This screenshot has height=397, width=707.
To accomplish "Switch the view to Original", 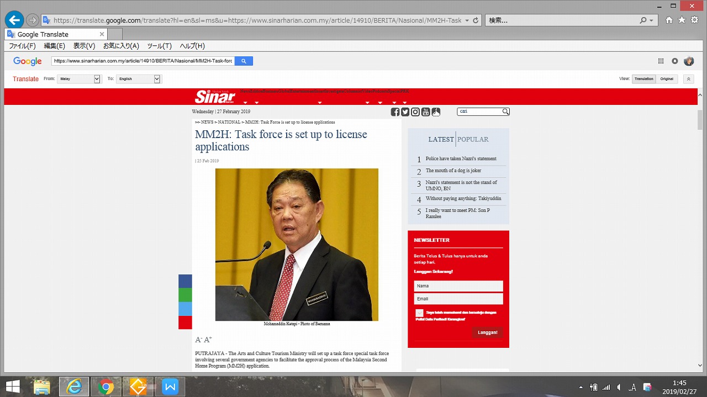I will point(667,79).
